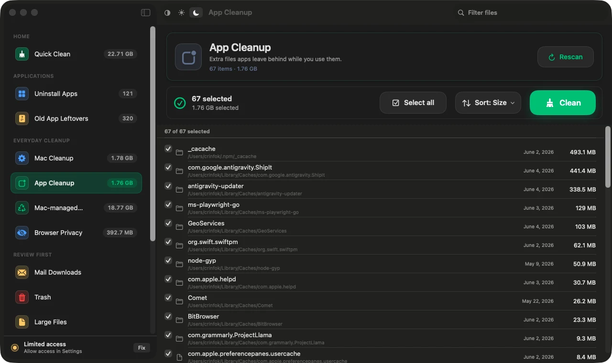Screen dimensions: 612x363
Task: Click the Old App Leftovers icon
Action: click(x=22, y=118)
